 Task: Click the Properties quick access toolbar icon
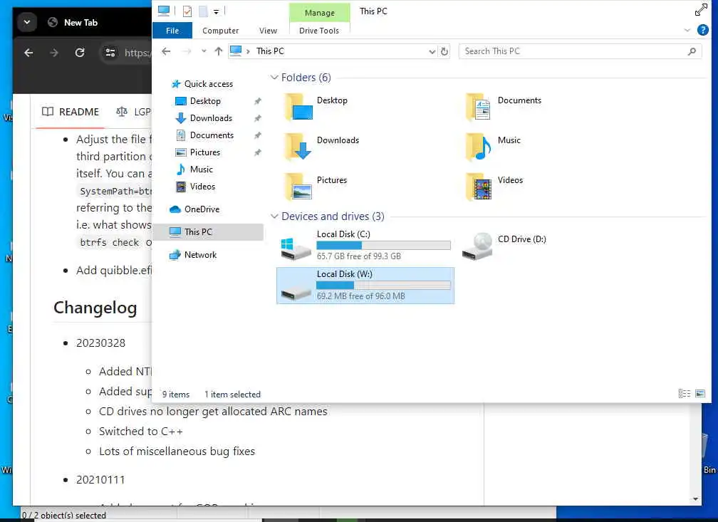[x=187, y=11]
